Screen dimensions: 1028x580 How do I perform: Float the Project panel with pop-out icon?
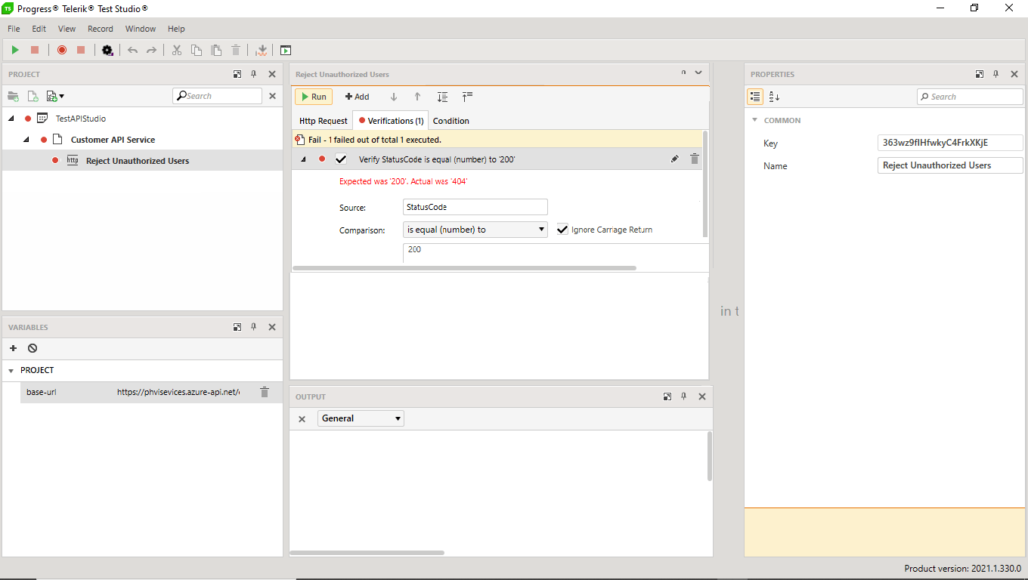pos(237,74)
